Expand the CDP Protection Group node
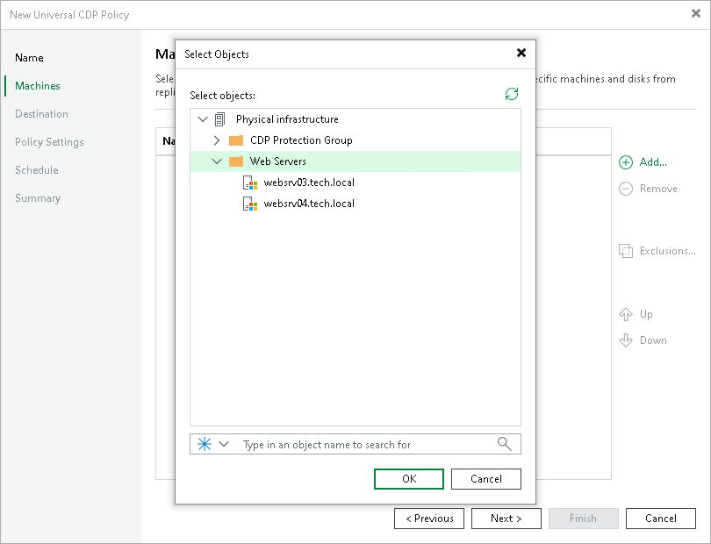The width and height of the screenshot is (711, 544). [x=216, y=140]
